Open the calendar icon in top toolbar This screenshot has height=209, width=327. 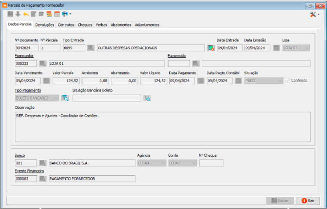(57, 14)
